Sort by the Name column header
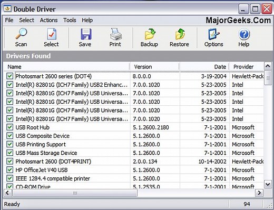Viewport: 274px width, 210px height. tap(67, 67)
